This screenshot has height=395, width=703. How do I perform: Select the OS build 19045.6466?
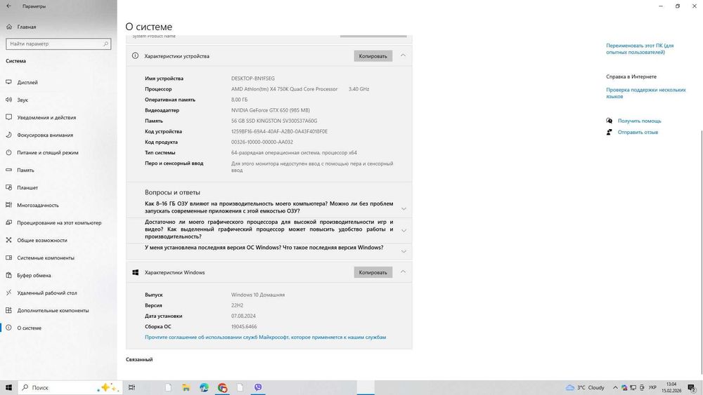pos(244,326)
